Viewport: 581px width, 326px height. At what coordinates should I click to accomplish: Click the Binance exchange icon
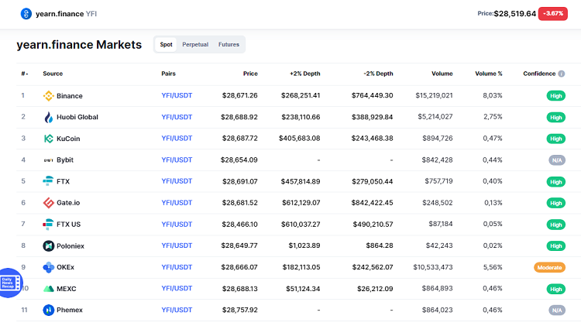pos(48,96)
